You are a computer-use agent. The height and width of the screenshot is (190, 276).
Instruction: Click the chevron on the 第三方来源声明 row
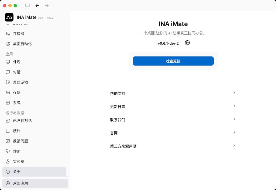tap(234, 145)
